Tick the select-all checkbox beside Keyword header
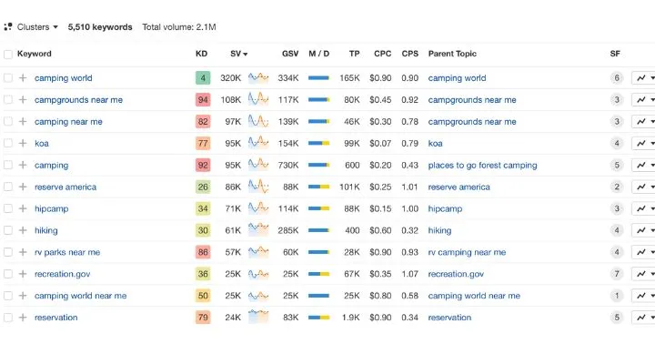 pyautogui.click(x=8, y=55)
